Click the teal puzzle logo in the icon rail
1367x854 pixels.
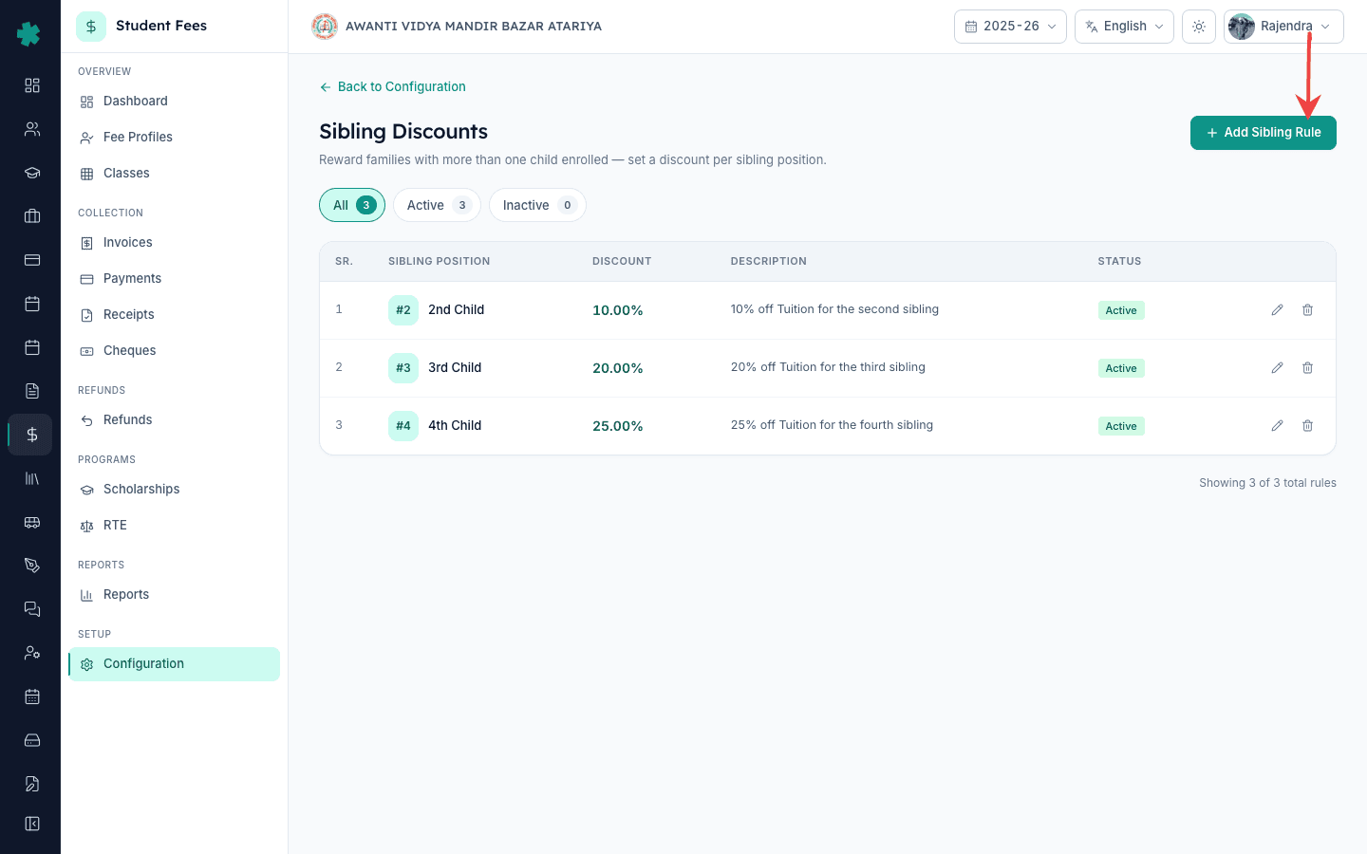pyautogui.click(x=29, y=34)
